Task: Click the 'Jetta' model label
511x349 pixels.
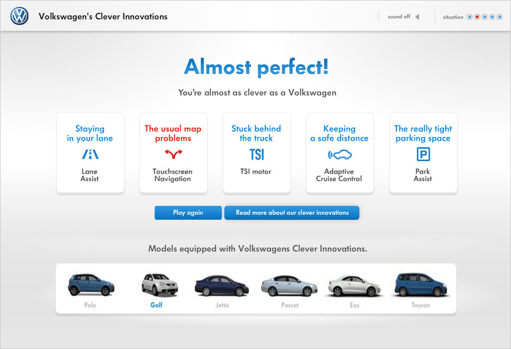Action: pyautogui.click(x=222, y=305)
